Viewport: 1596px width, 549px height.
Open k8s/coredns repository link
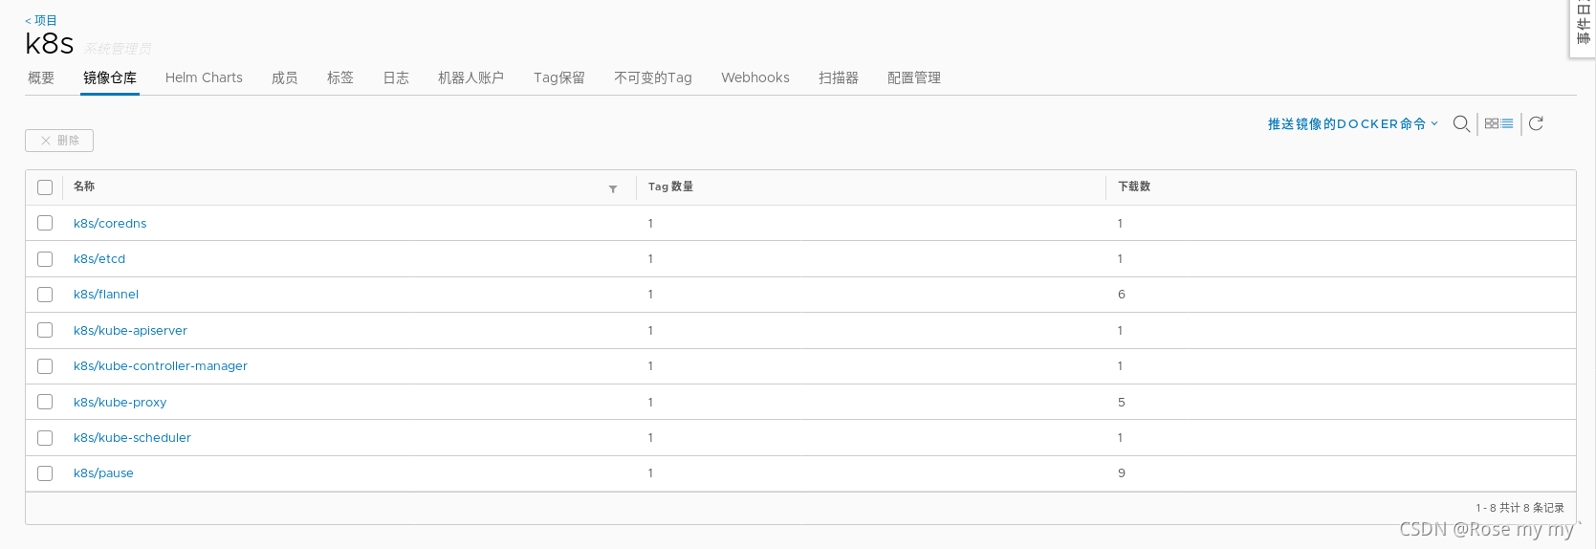[x=110, y=224]
